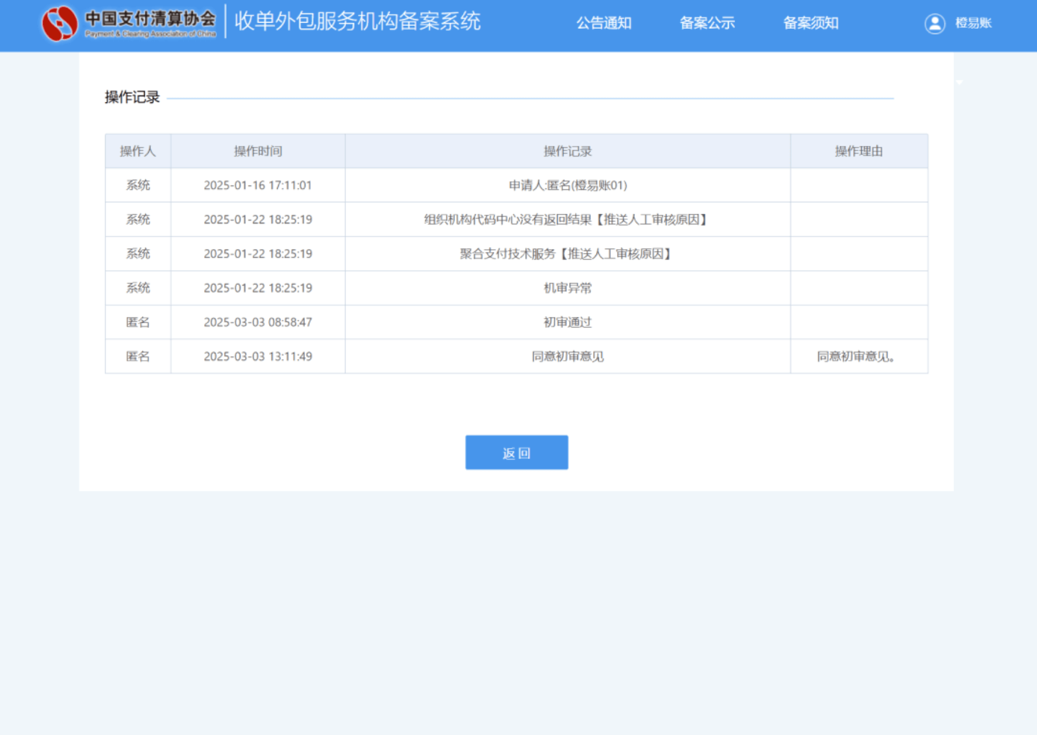Click the 初审通过 record entry
The width and height of the screenshot is (1037, 735).
click(x=567, y=322)
